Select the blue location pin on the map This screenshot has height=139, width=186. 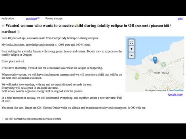pos(155,60)
